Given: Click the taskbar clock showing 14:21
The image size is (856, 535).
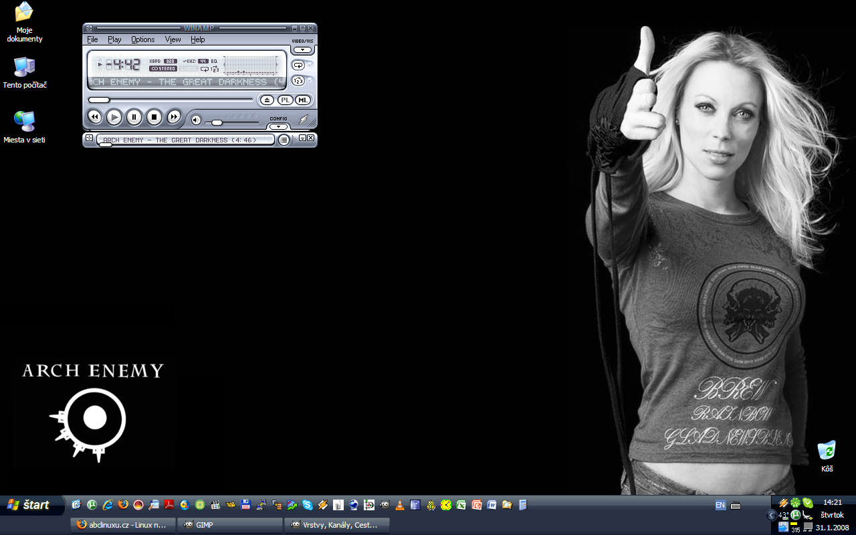Looking at the screenshot, I should click(833, 502).
